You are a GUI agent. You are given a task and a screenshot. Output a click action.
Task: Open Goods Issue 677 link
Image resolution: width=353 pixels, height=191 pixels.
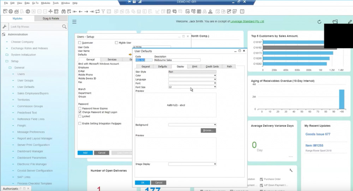[318, 134]
